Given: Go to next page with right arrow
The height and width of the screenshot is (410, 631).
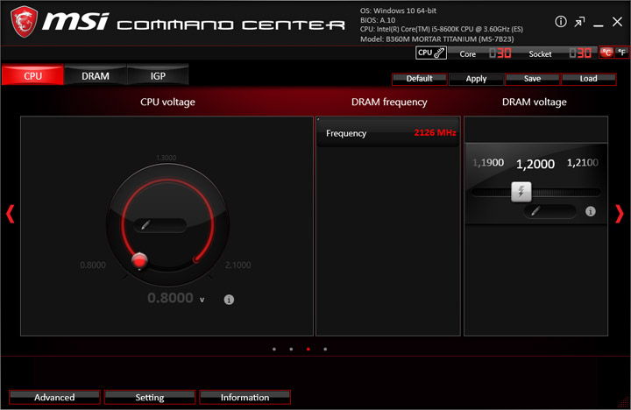Looking at the screenshot, I should click(620, 214).
